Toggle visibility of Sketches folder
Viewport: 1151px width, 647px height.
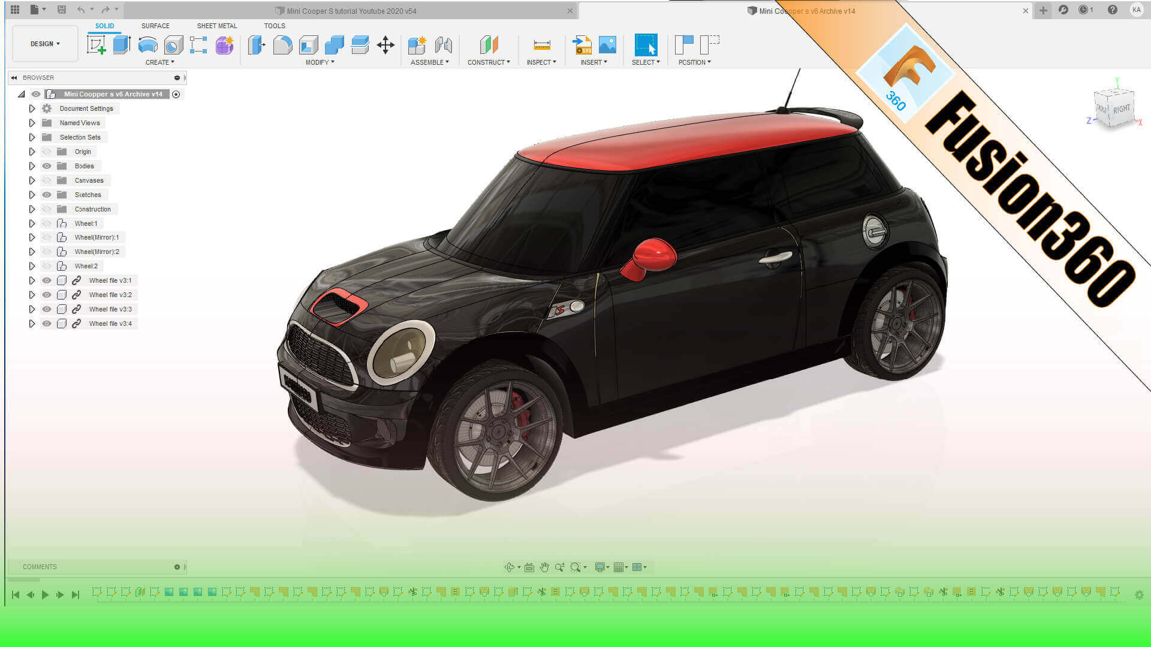[x=47, y=195]
